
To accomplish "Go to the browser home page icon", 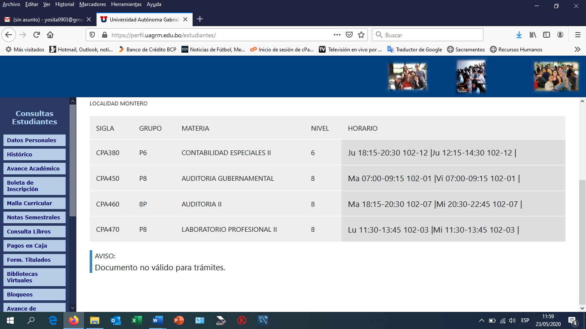I will (x=50, y=35).
